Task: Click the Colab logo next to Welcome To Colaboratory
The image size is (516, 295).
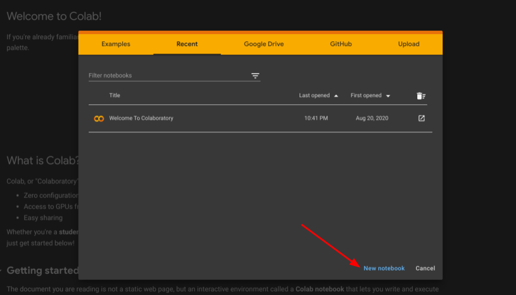Action: (x=99, y=118)
